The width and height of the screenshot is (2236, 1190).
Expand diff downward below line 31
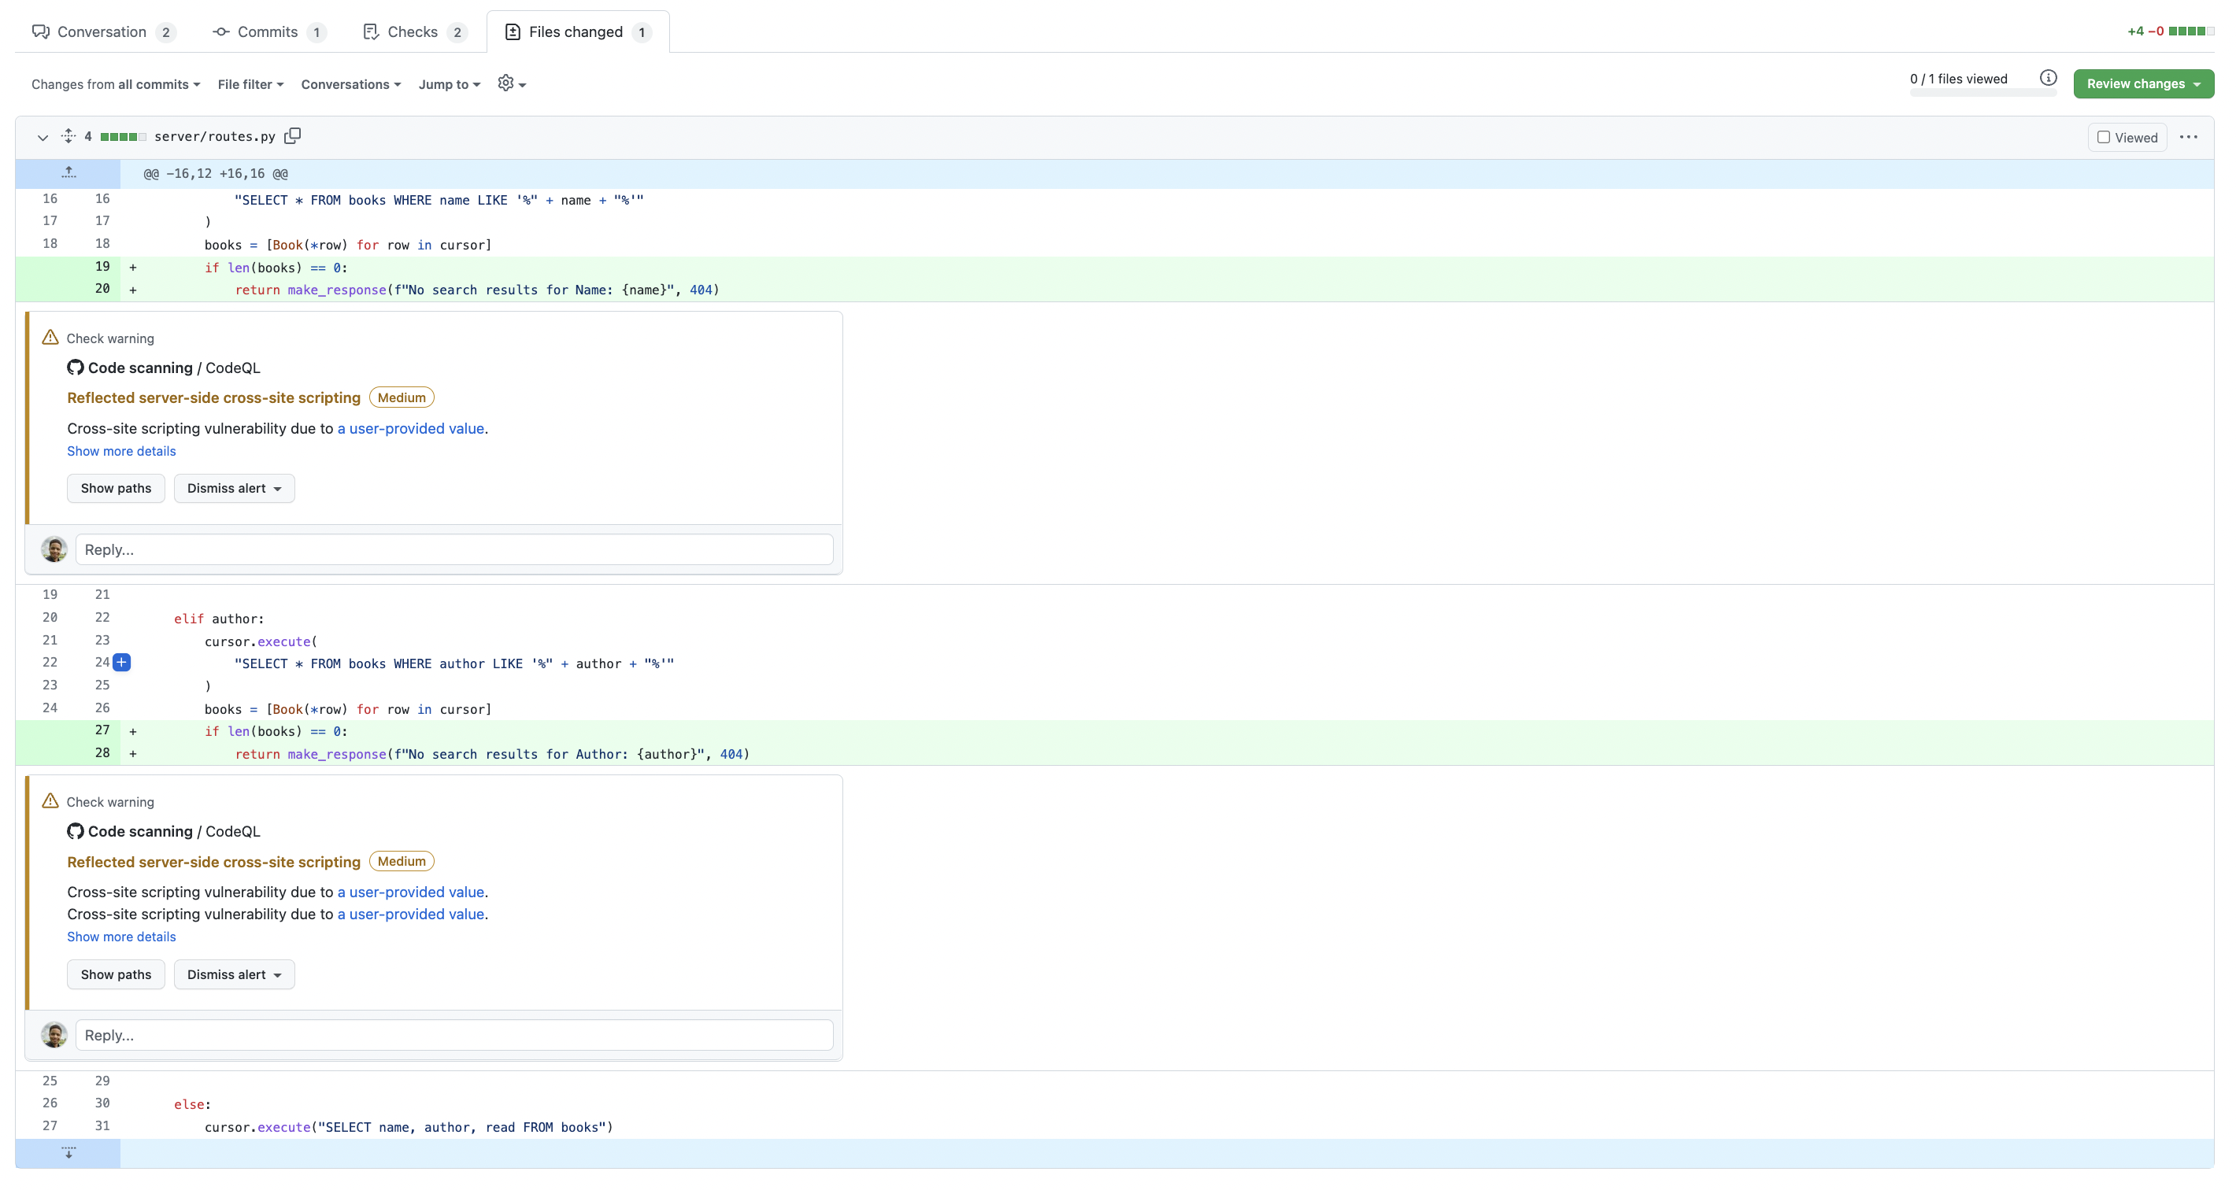coord(68,1153)
